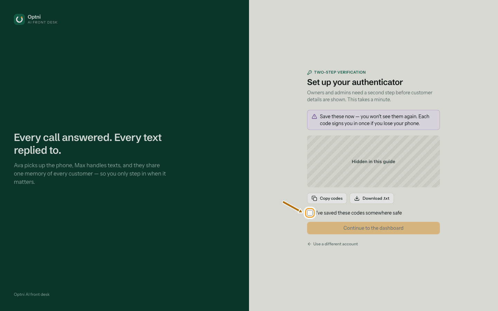Screen dimensions: 498x311
Task: Click the "Set up your authenticator" heading
Action: coord(355,82)
